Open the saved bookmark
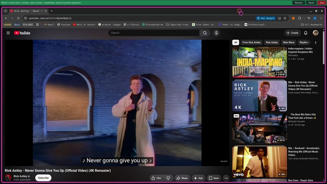This screenshot has width=327, height=184. coord(8,24)
